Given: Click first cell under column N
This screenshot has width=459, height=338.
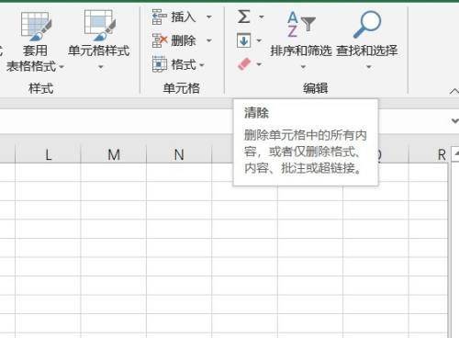Looking at the screenshot, I should tap(179, 173).
